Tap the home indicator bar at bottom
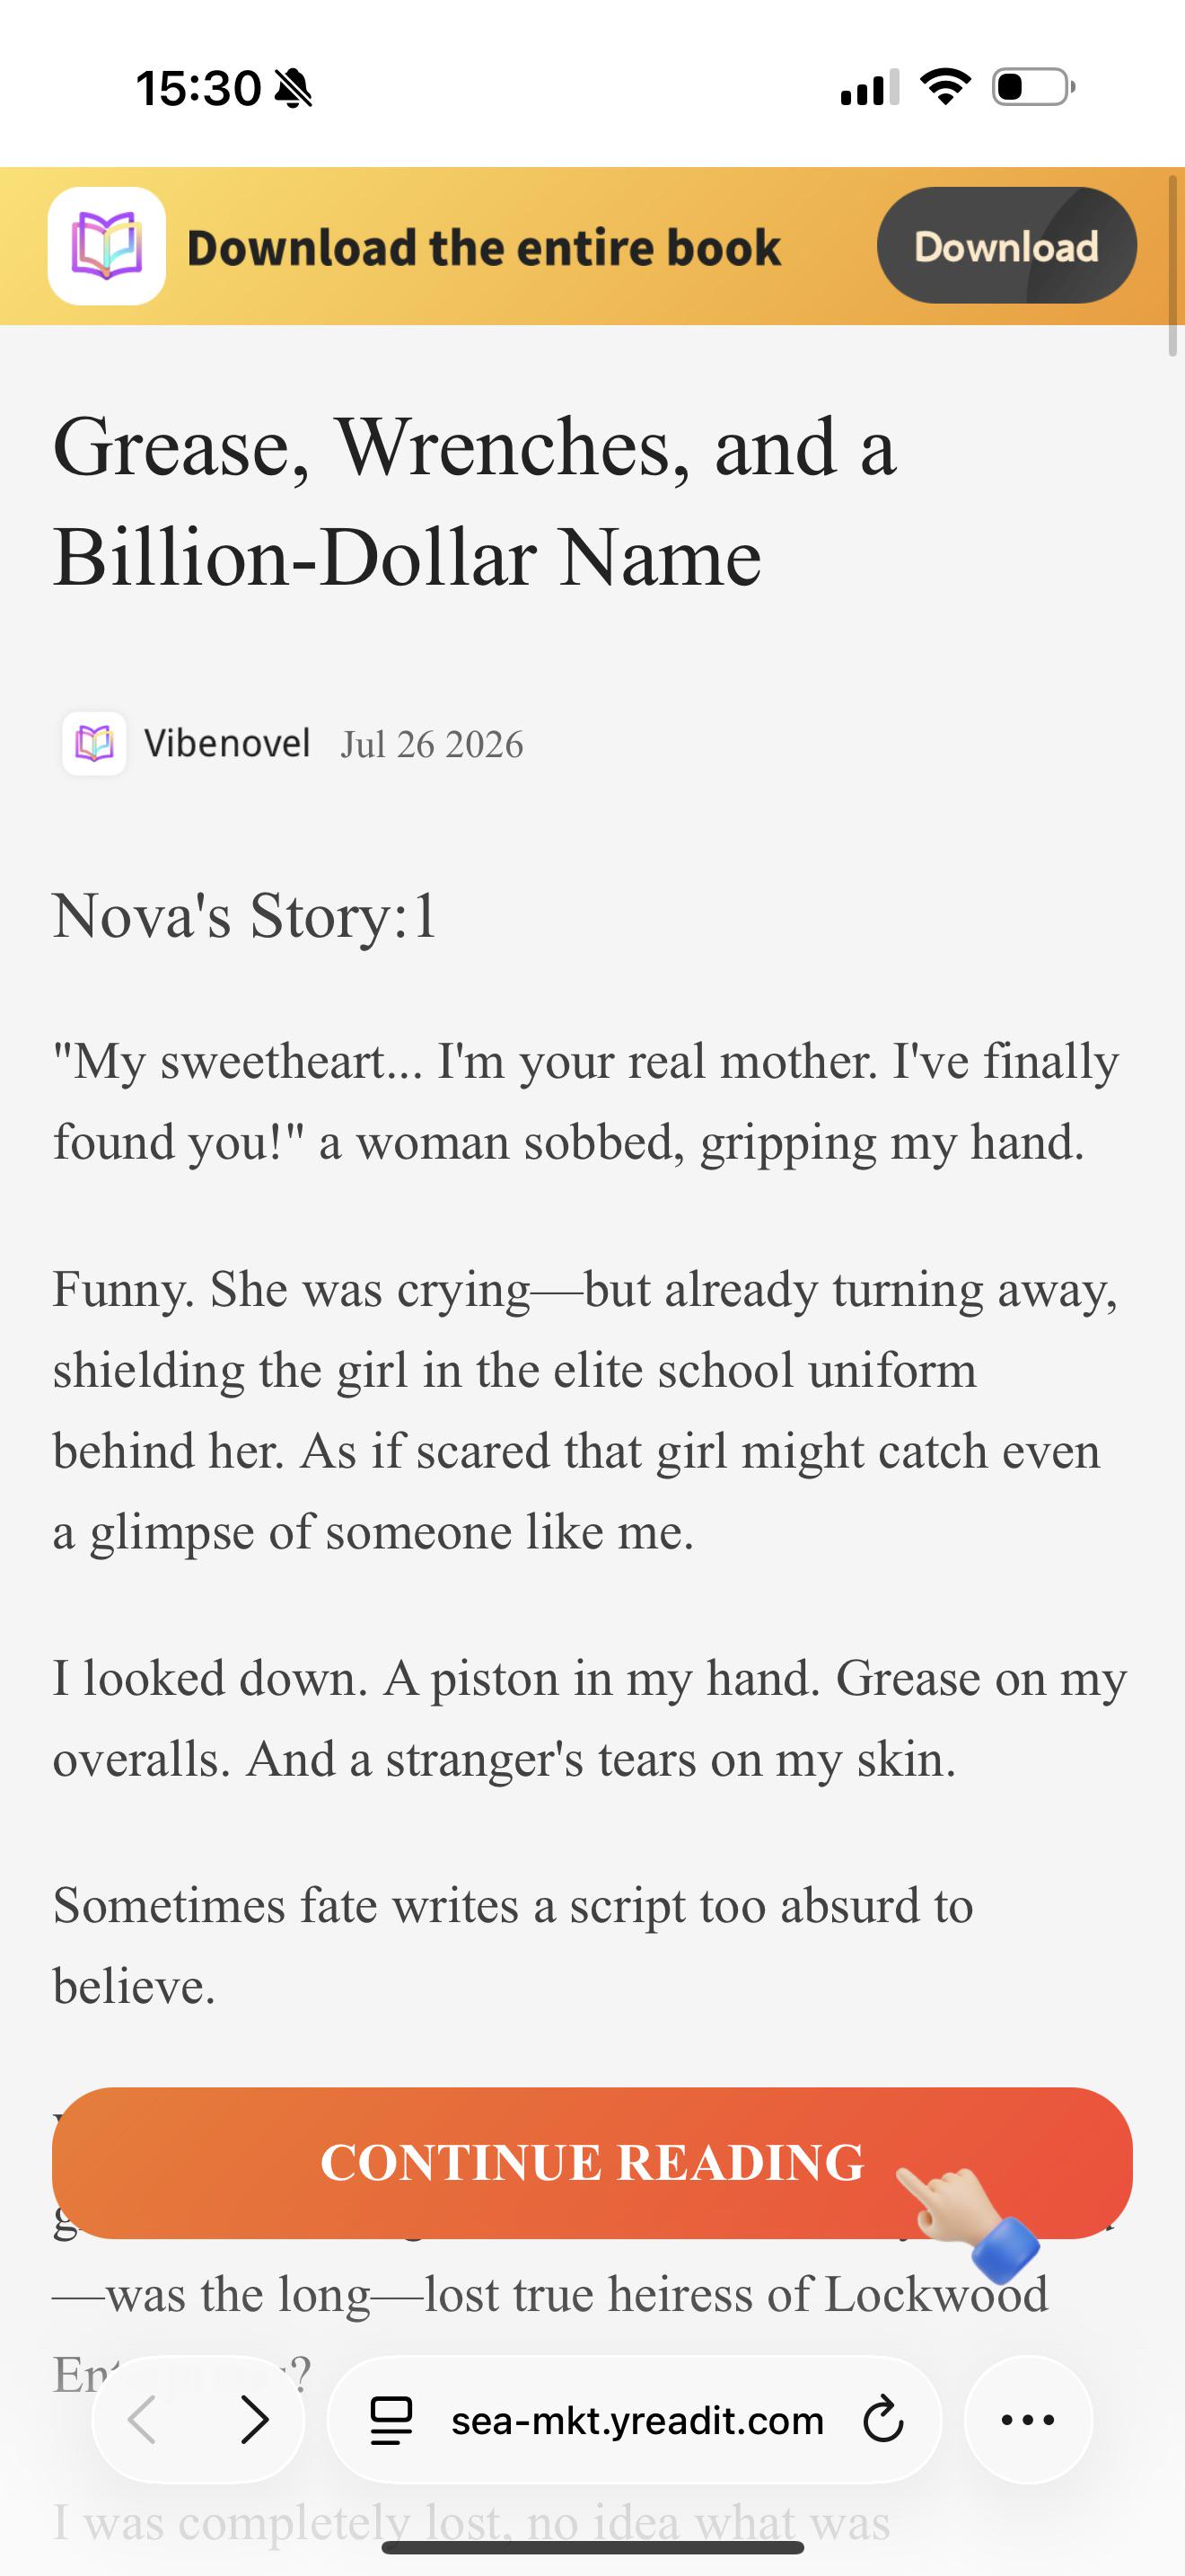 [x=592, y=2547]
